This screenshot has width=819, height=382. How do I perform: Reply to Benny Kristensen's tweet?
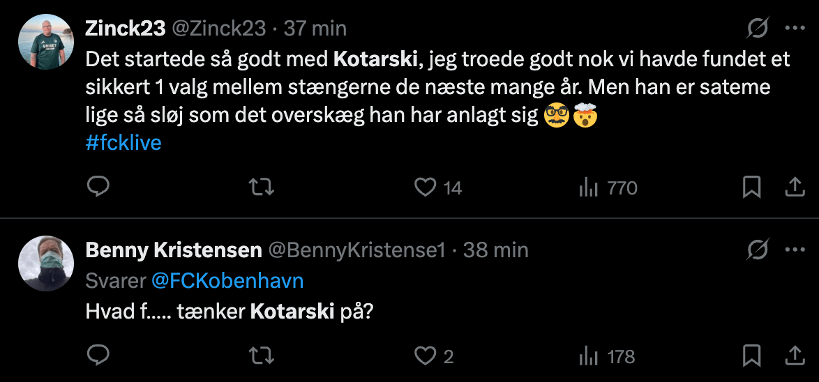tap(98, 356)
